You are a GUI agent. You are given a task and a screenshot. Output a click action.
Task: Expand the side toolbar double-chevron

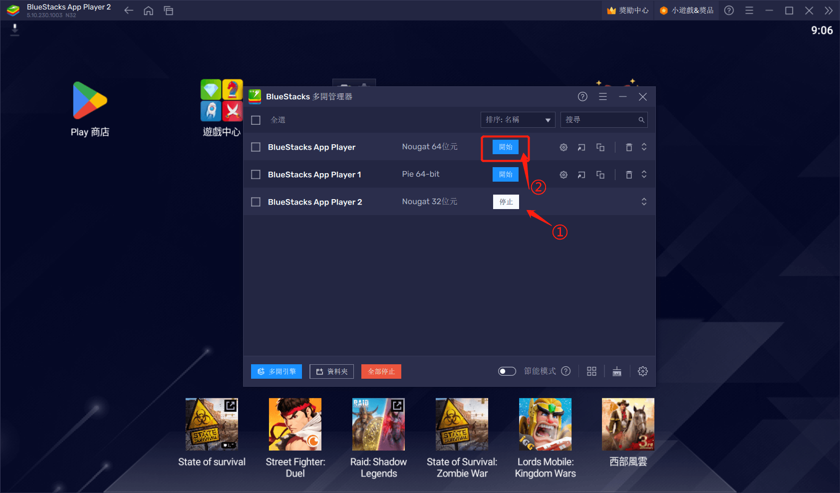[x=829, y=10]
